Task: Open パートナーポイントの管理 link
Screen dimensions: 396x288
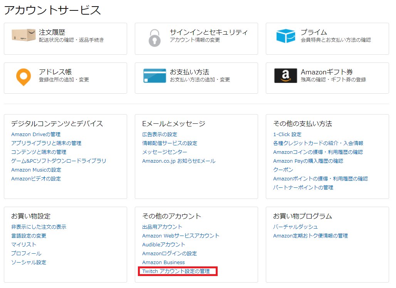Action: pyautogui.click(x=303, y=187)
